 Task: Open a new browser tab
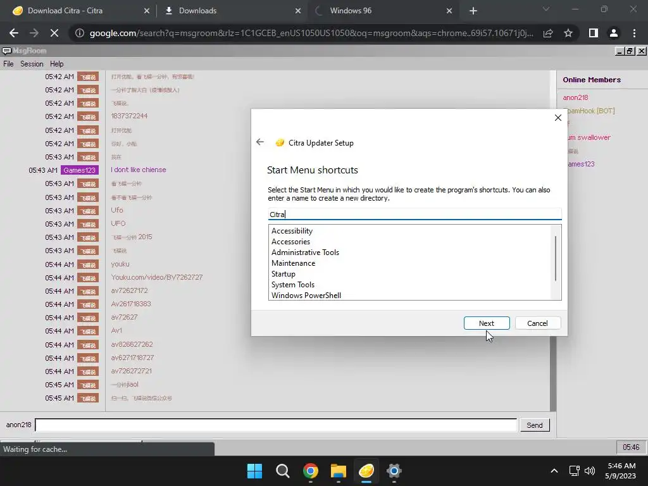[473, 11]
